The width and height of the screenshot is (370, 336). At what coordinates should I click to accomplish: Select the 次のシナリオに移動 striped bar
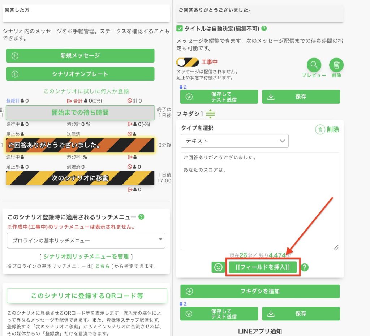[80, 178]
